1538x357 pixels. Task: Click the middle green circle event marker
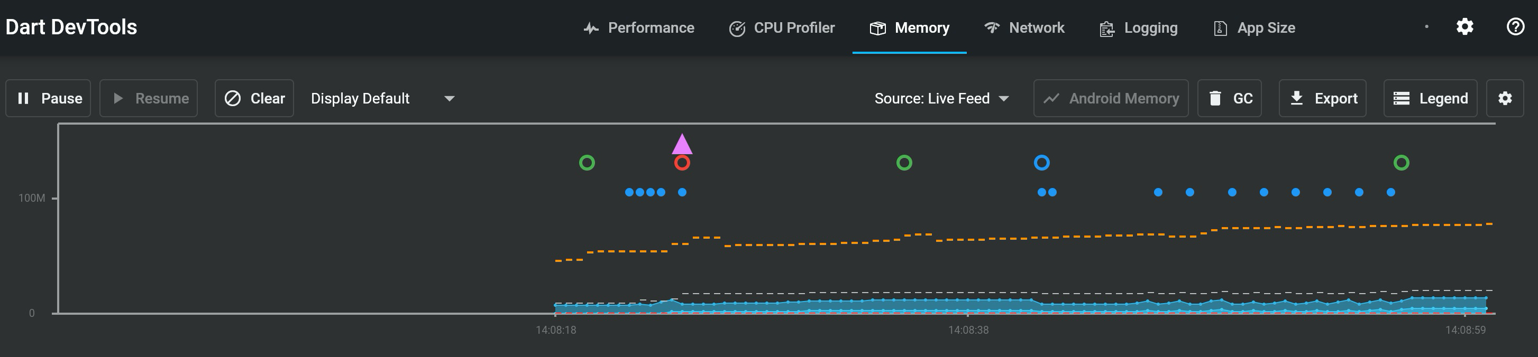[x=904, y=163]
